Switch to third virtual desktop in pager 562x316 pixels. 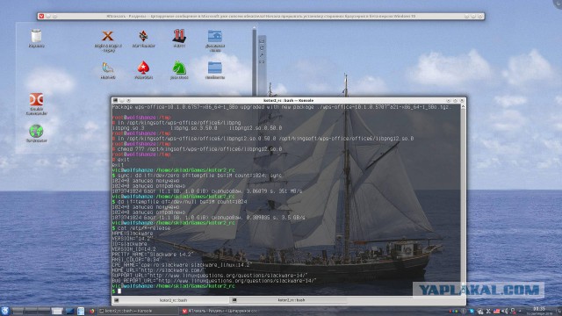pos(44,311)
